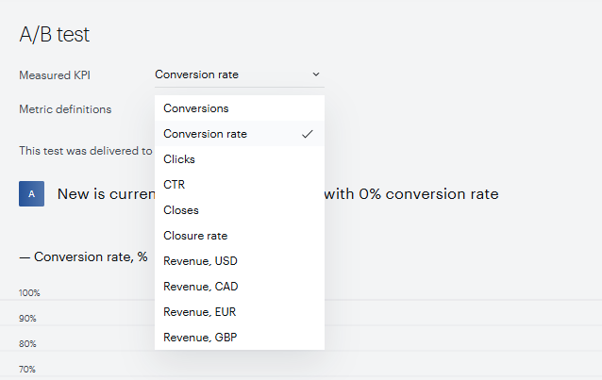Screen dimensions: 602x380
Task: Click the Measured KPI chevron arrow
Action: [x=315, y=74]
